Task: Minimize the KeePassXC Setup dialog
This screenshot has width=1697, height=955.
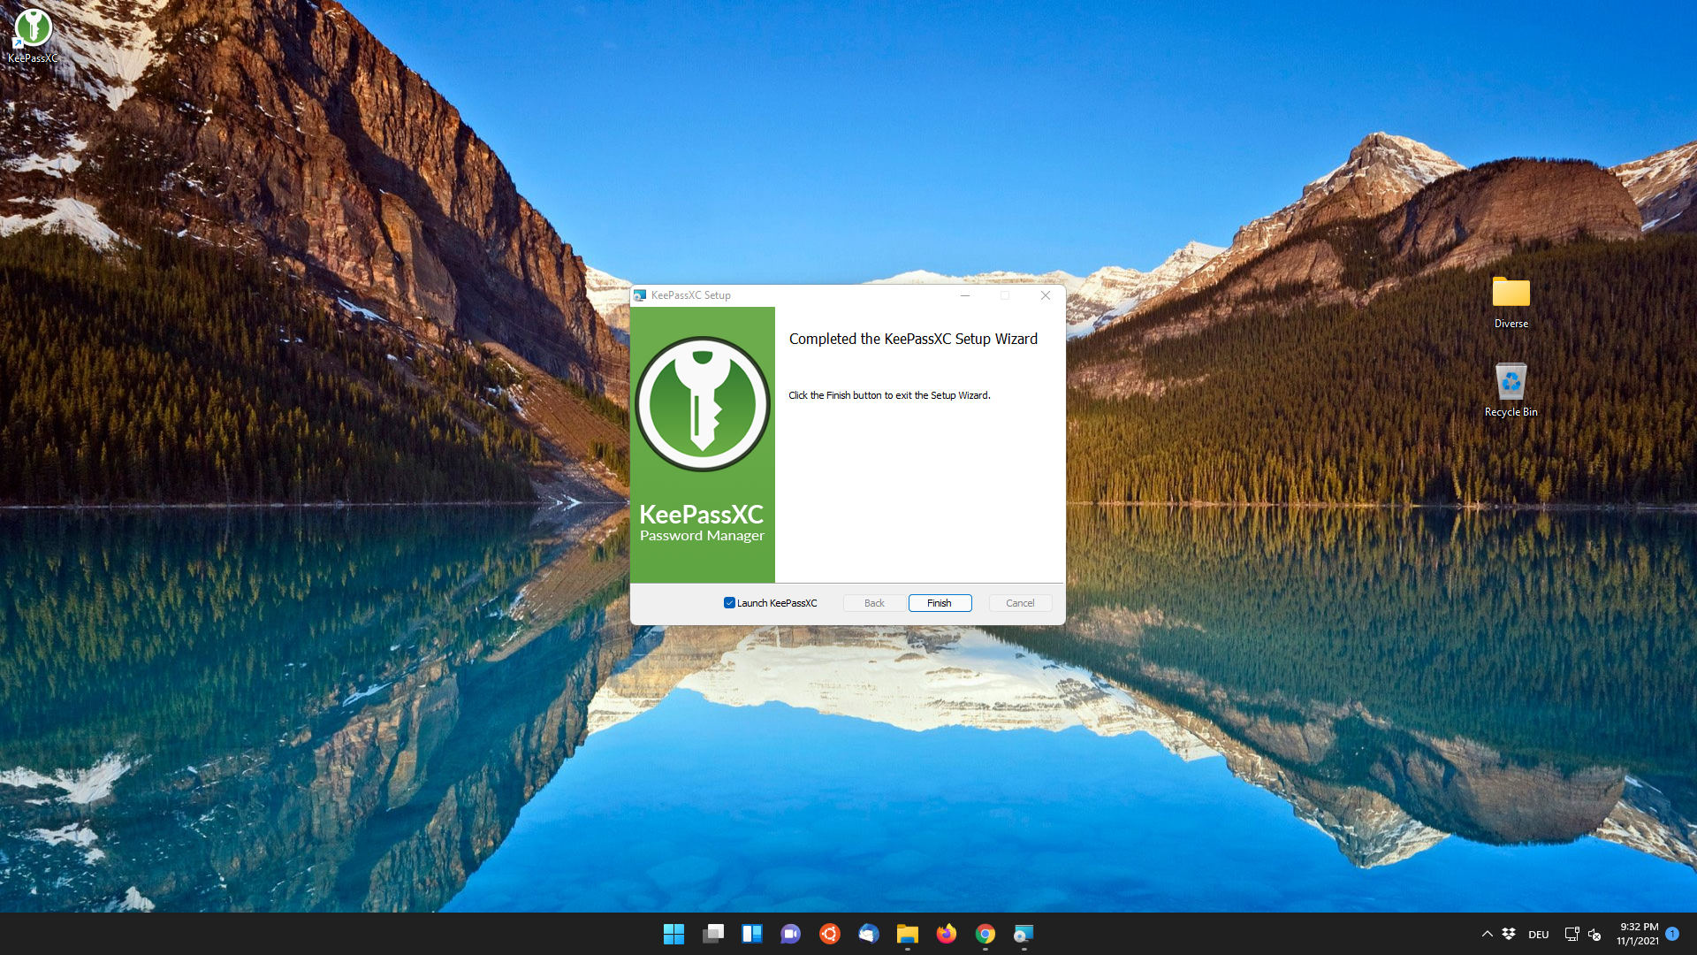Action: coord(965,295)
